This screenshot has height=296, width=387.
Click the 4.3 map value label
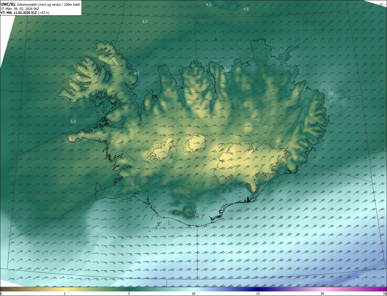point(145,21)
